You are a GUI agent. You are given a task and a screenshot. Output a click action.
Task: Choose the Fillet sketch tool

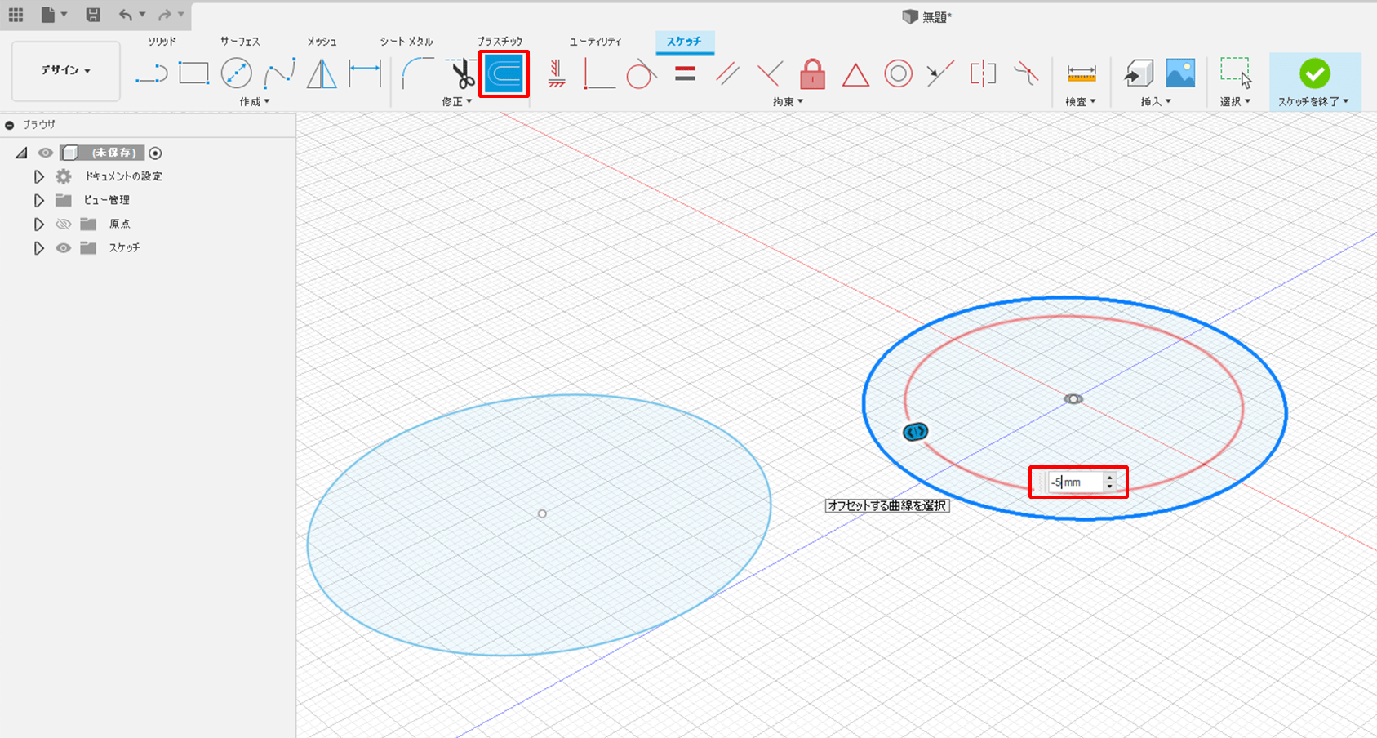pos(418,74)
